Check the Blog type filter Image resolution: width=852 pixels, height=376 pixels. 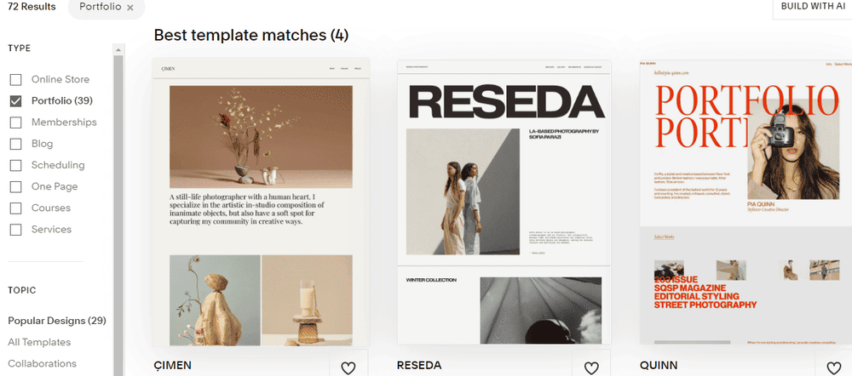point(15,144)
